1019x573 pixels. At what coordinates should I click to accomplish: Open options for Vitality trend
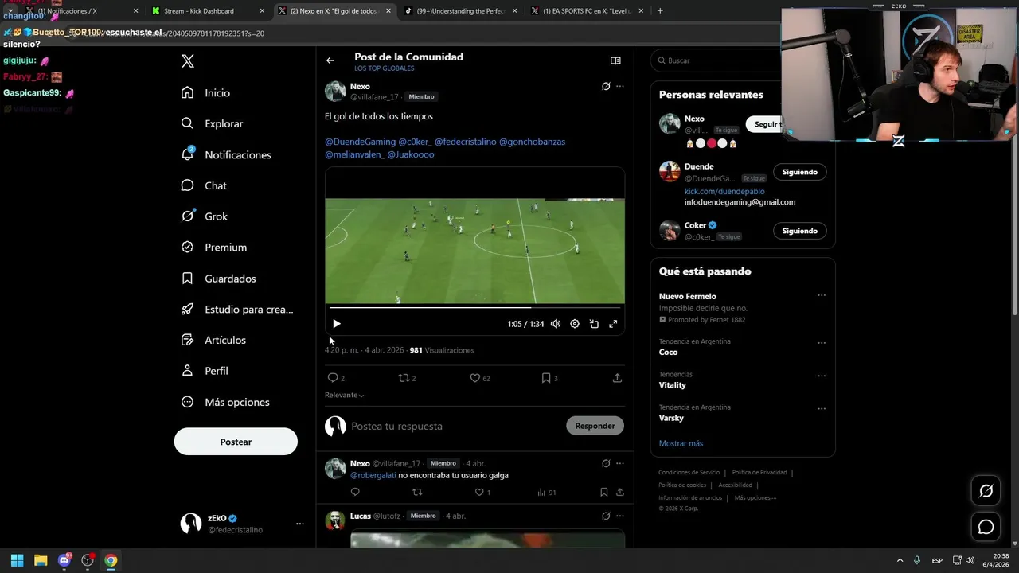822,376
